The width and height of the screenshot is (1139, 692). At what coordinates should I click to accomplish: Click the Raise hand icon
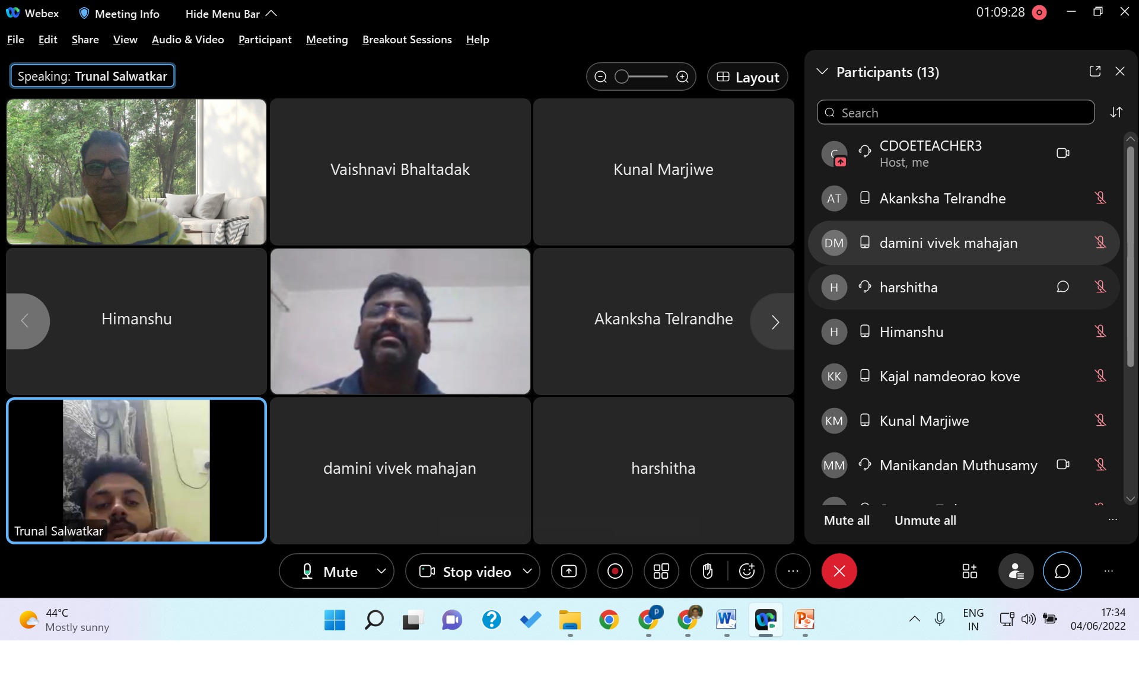point(707,571)
